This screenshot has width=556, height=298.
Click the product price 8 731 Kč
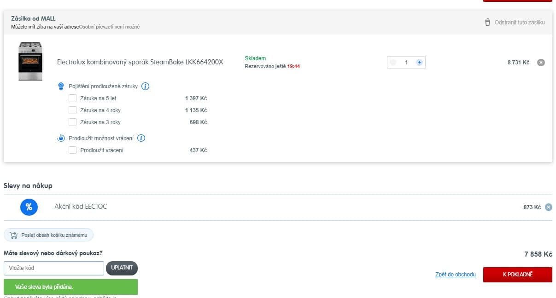[x=518, y=62]
